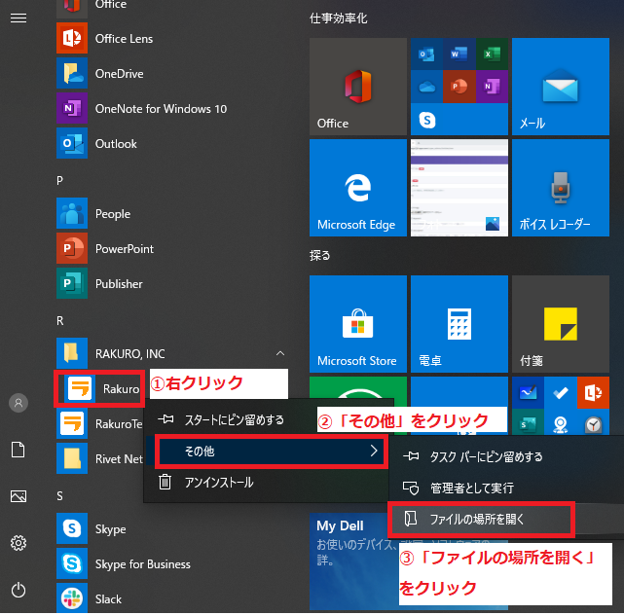Open Pictures from the left rail
The height and width of the screenshot is (615, 624).
18,496
